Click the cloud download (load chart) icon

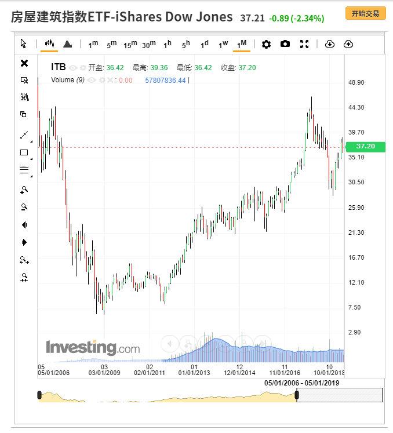click(330, 44)
